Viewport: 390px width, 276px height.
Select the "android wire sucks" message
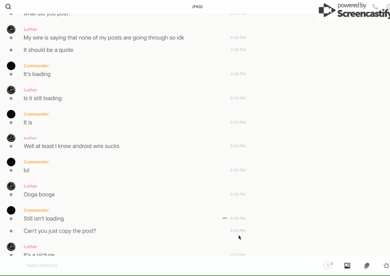pyautogui.click(x=71, y=146)
